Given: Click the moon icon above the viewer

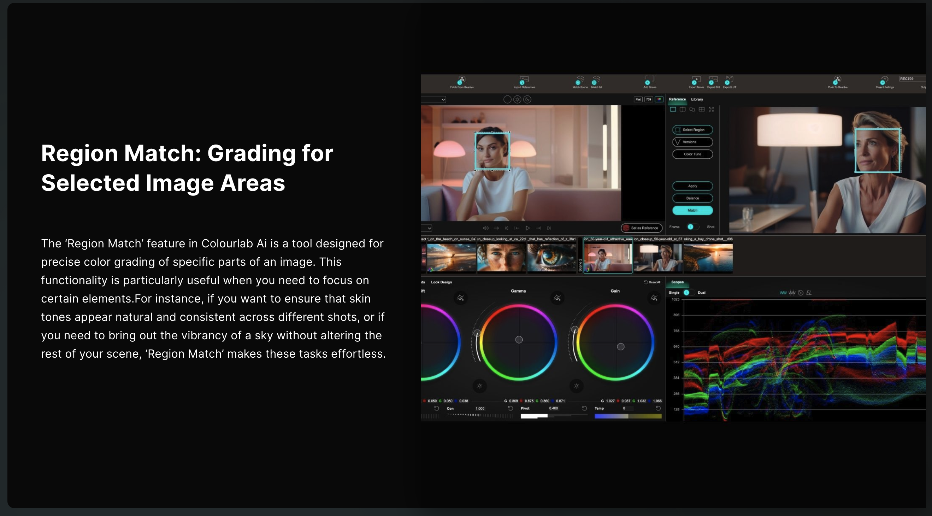Looking at the screenshot, I should pyautogui.click(x=527, y=100).
